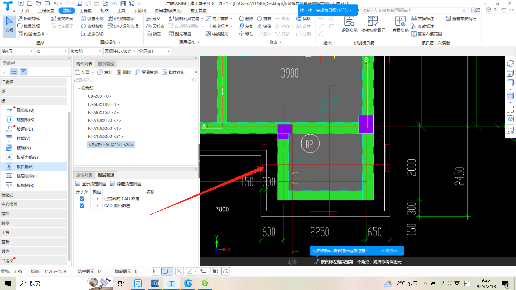
Task: Switch to 属性列表 tab
Action: [84, 175]
